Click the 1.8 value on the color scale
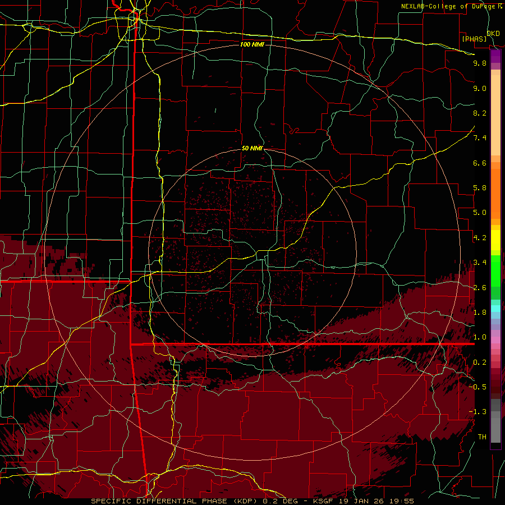Screen dimensions: 505x505 pos(480,313)
